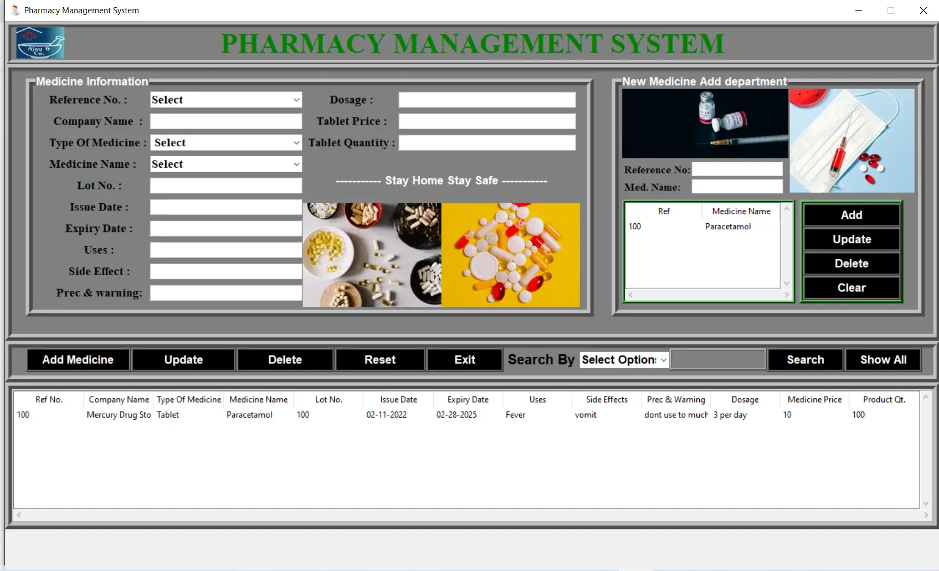
Task: Click the Add Medicine button
Action: [x=78, y=359]
